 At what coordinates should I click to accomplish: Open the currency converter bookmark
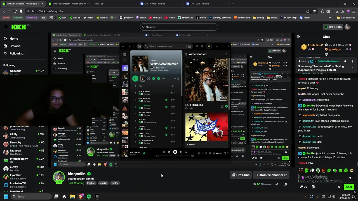tap(220, 18)
